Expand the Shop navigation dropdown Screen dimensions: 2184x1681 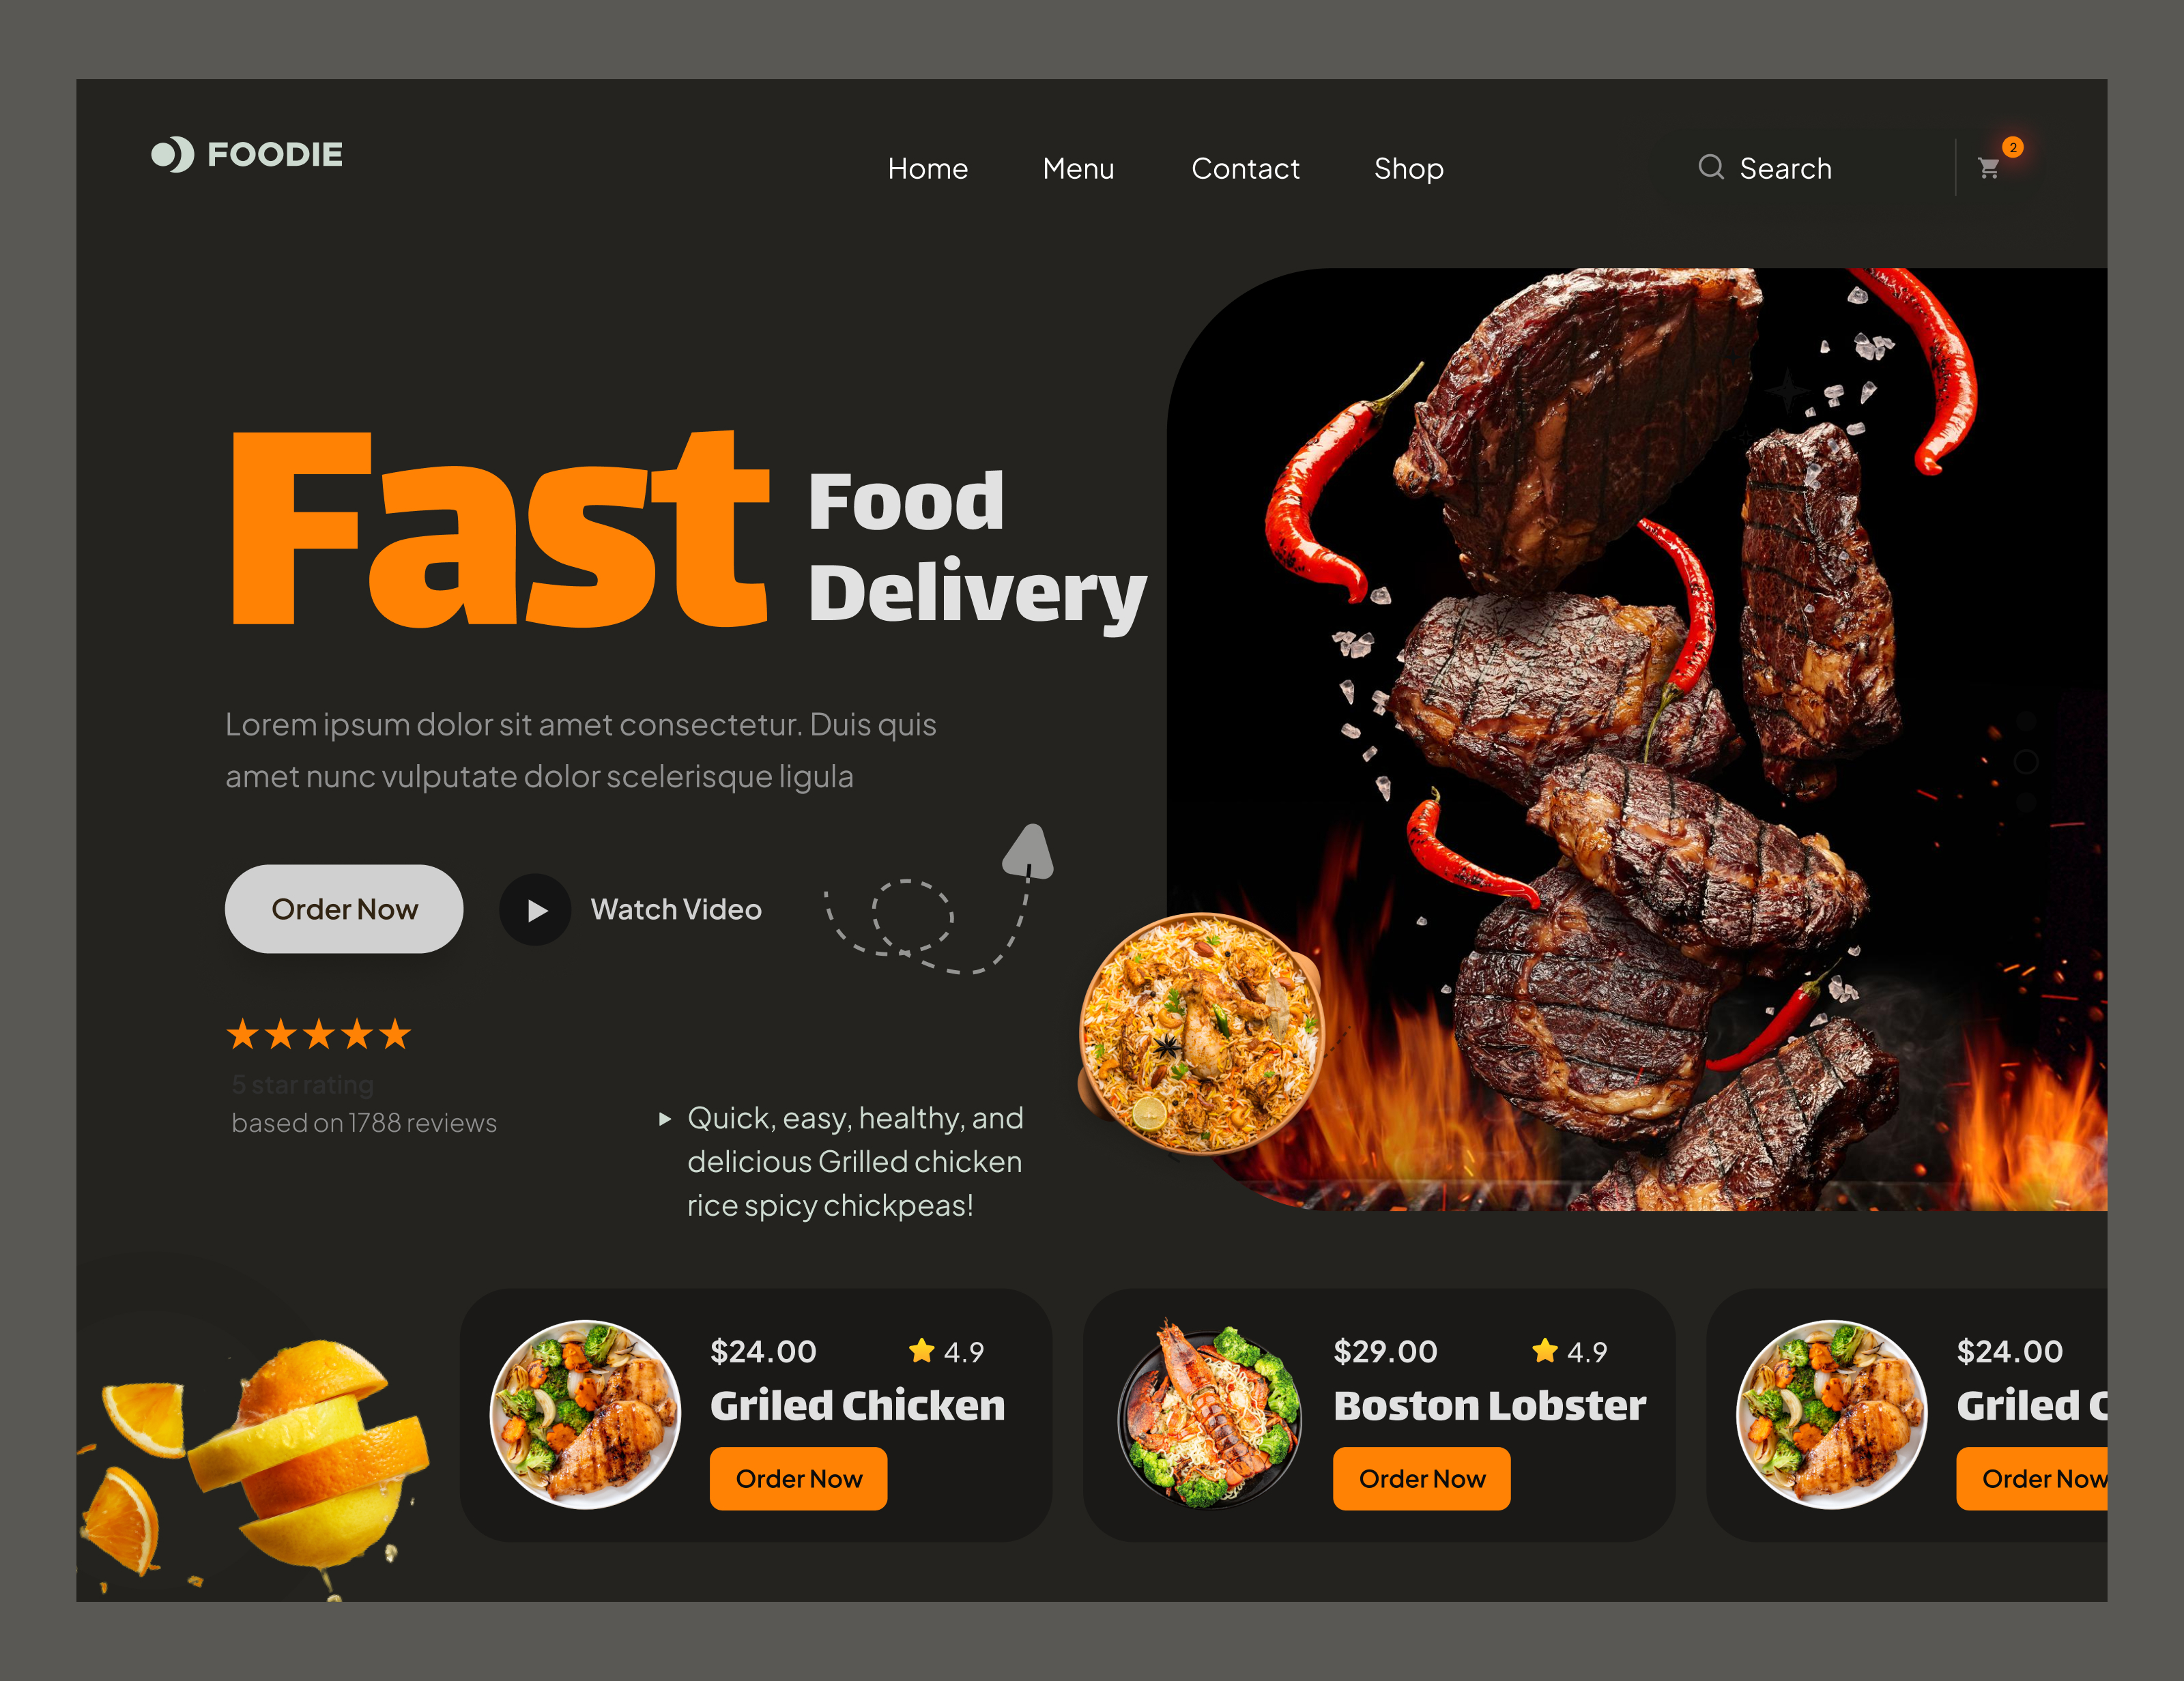[1409, 168]
